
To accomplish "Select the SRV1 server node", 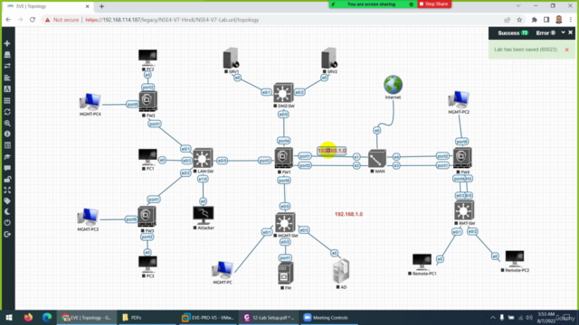I will pyautogui.click(x=232, y=58).
